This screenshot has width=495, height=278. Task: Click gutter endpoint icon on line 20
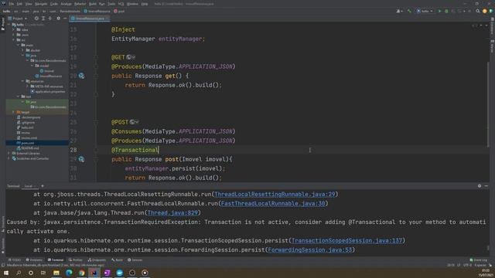pos(81,76)
